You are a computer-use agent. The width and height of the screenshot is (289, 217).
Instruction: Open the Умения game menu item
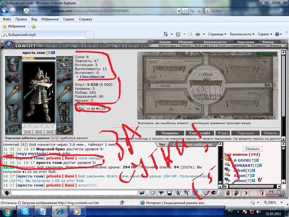click(185, 45)
